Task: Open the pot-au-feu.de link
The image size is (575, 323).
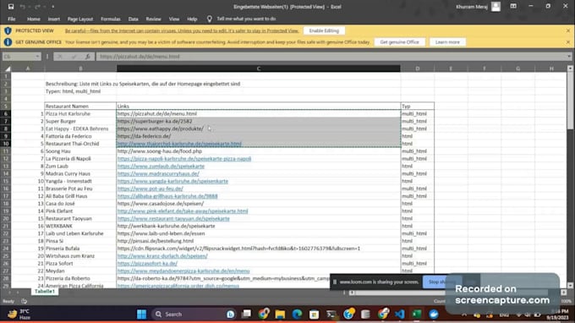Action: point(150,189)
